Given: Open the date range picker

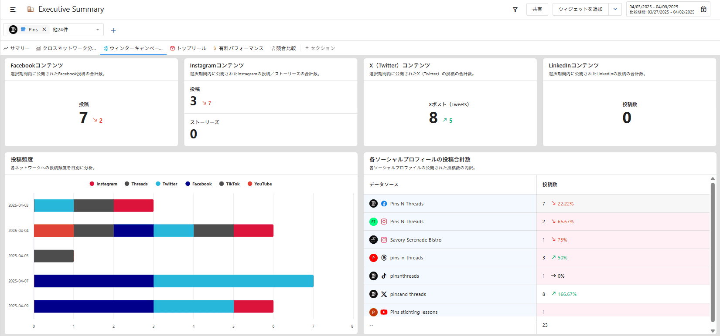Looking at the screenshot, I should [x=662, y=9].
